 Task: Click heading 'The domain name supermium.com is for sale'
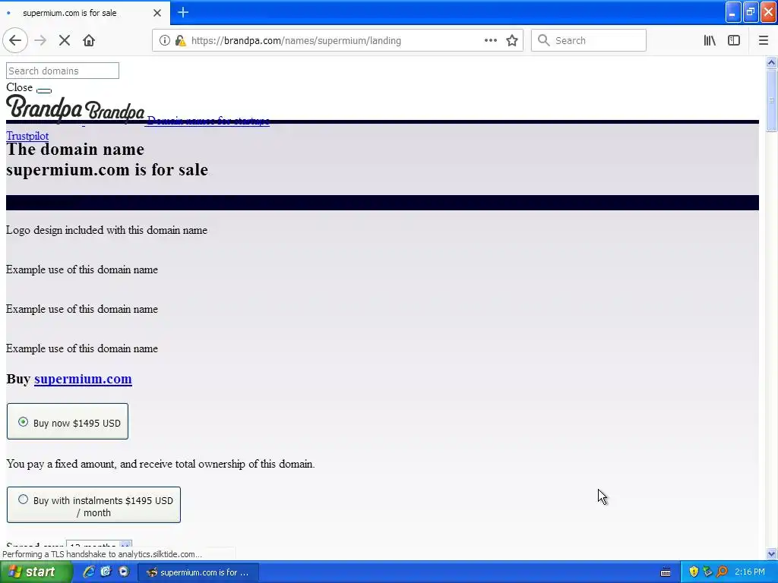(x=107, y=159)
